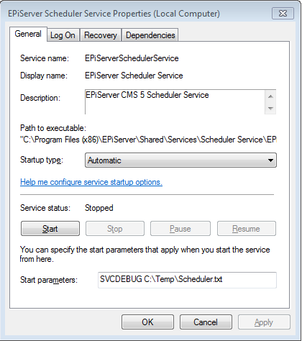This screenshot has height=341, width=302.
Task: Click inside the Description text box
Action: pyautogui.click(x=175, y=102)
